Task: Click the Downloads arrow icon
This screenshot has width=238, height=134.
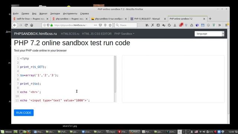Action: point(175,25)
